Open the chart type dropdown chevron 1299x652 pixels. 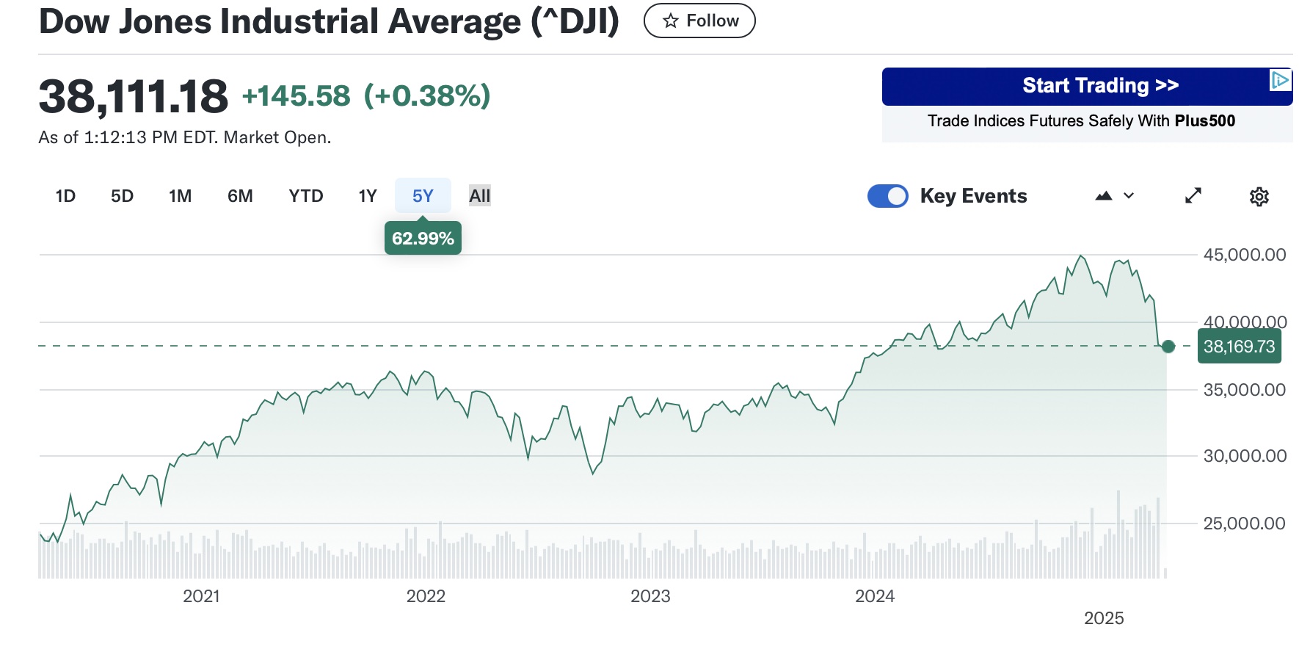(x=1129, y=196)
